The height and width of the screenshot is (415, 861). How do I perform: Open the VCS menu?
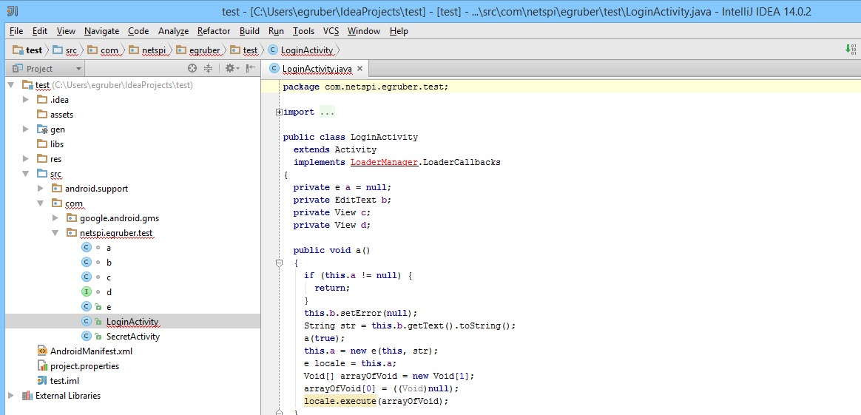(331, 31)
